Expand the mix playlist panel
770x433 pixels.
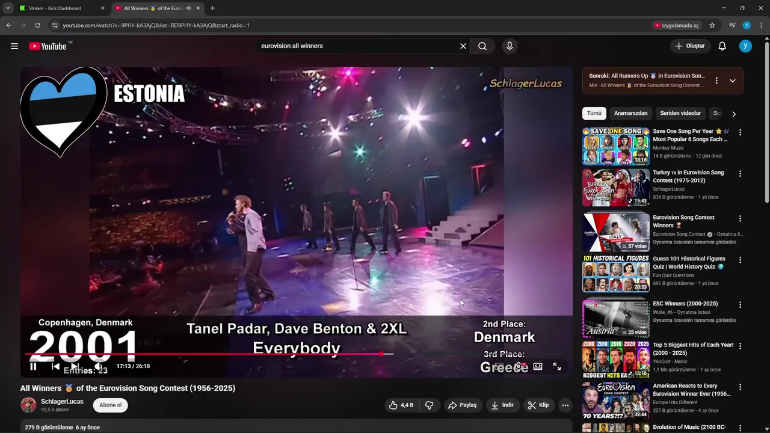pos(733,81)
